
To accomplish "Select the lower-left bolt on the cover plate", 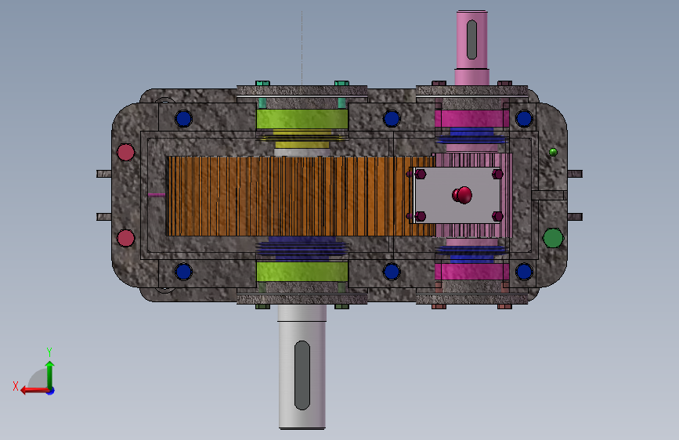I will point(420,216).
